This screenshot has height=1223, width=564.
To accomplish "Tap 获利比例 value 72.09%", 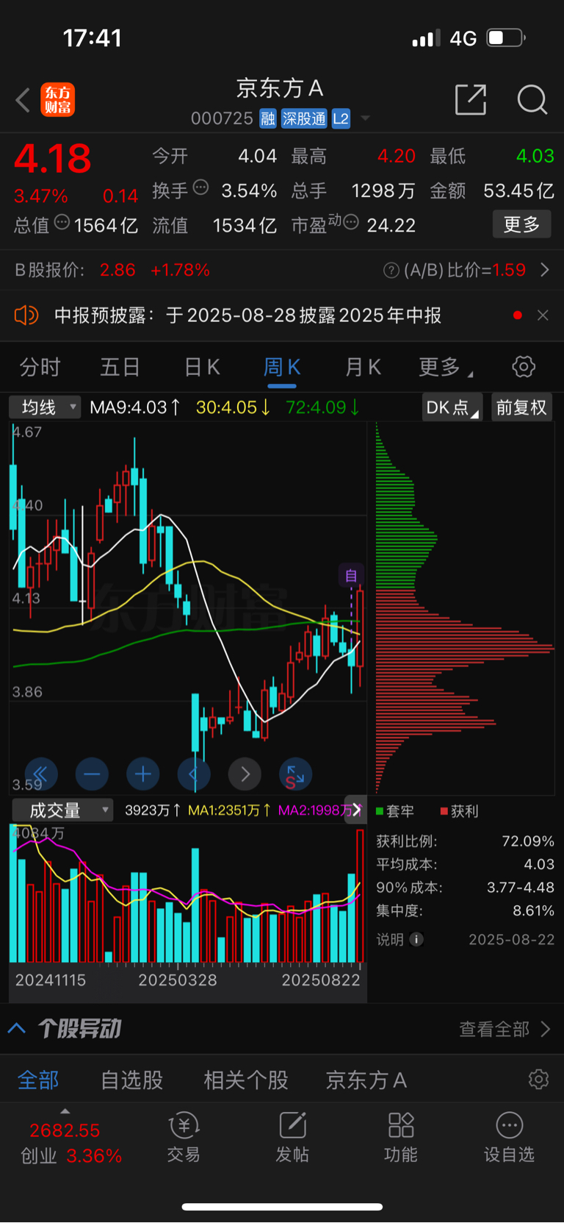I will (x=528, y=841).
